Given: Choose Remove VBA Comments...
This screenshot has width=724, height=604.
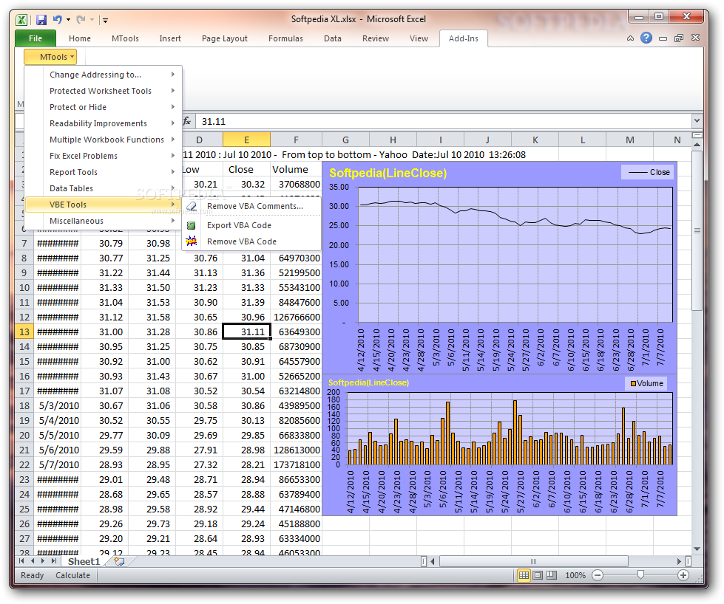Looking at the screenshot, I should coord(251,206).
